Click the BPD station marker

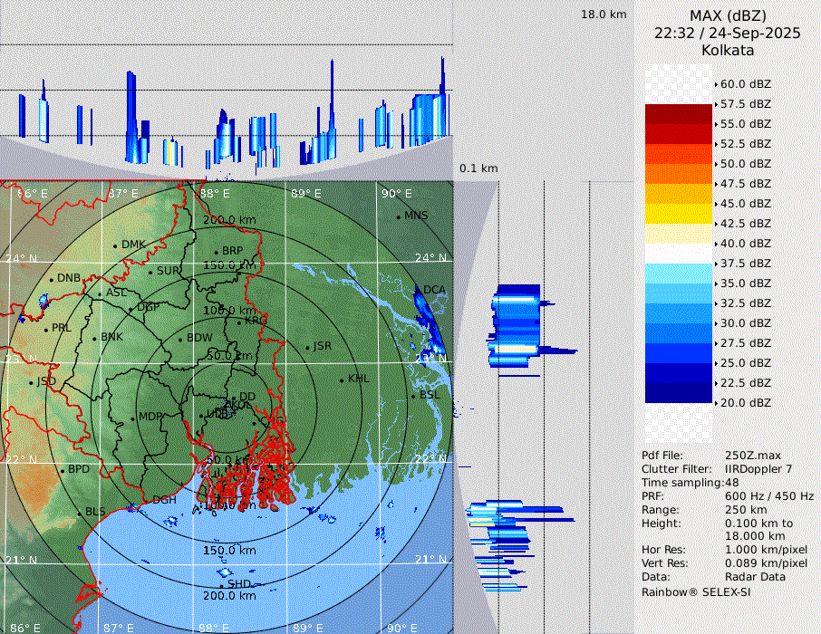click(62, 470)
